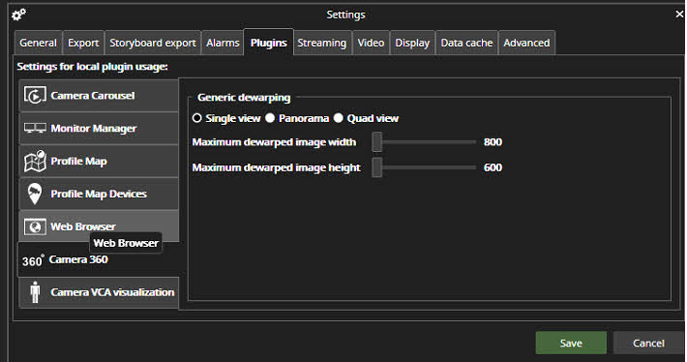
Task: Select the Profile Map icon
Action: (35, 161)
